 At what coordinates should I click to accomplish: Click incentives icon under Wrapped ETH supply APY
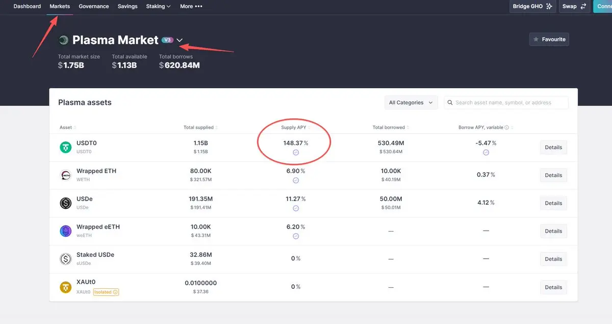click(x=296, y=181)
